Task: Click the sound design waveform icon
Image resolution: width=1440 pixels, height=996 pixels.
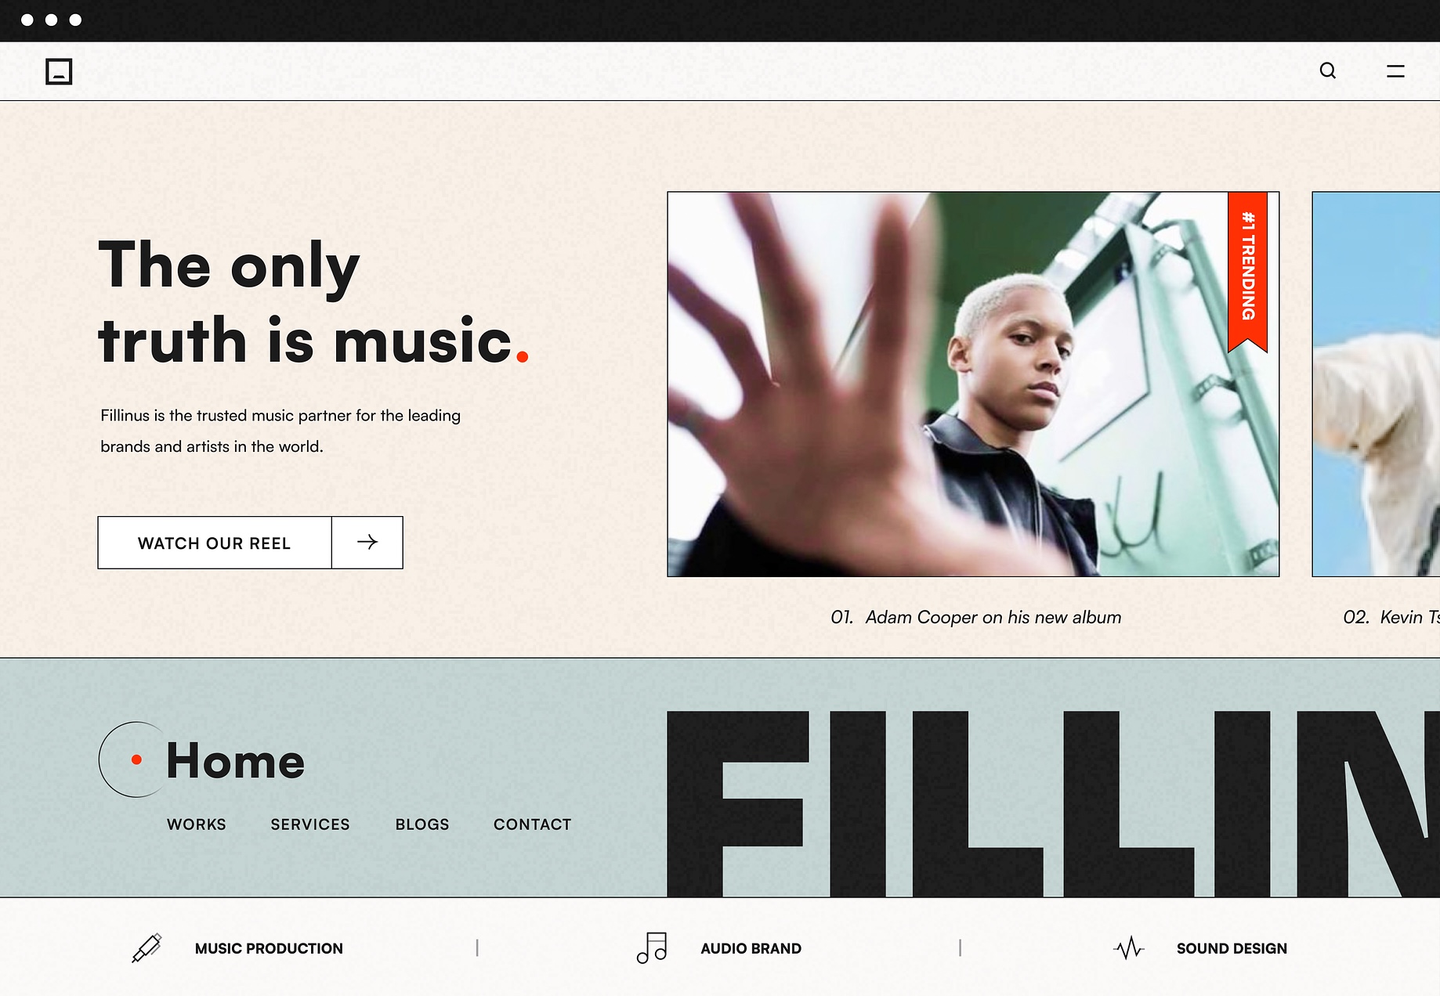Action: 1129,948
